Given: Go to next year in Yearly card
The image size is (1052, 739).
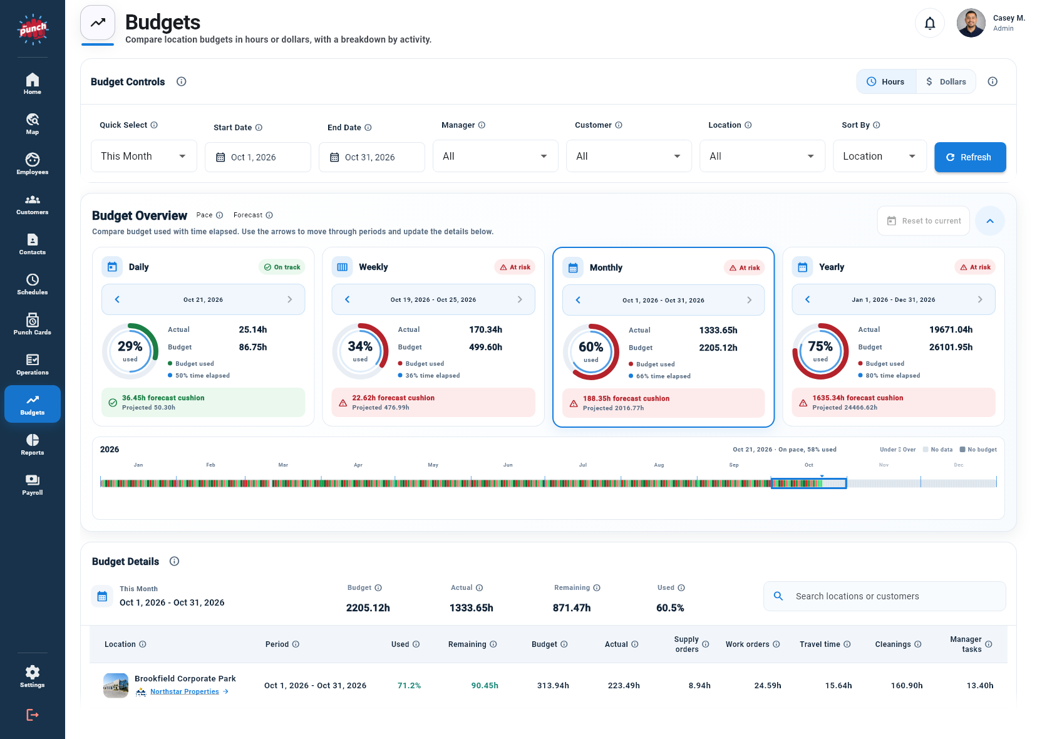Looking at the screenshot, I should [980, 299].
